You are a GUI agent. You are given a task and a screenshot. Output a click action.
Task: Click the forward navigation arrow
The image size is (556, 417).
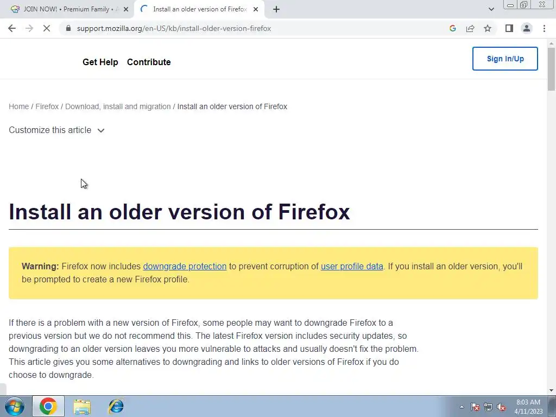[29, 28]
